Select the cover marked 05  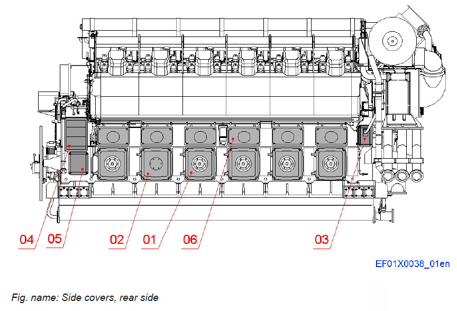(x=77, y=161)
